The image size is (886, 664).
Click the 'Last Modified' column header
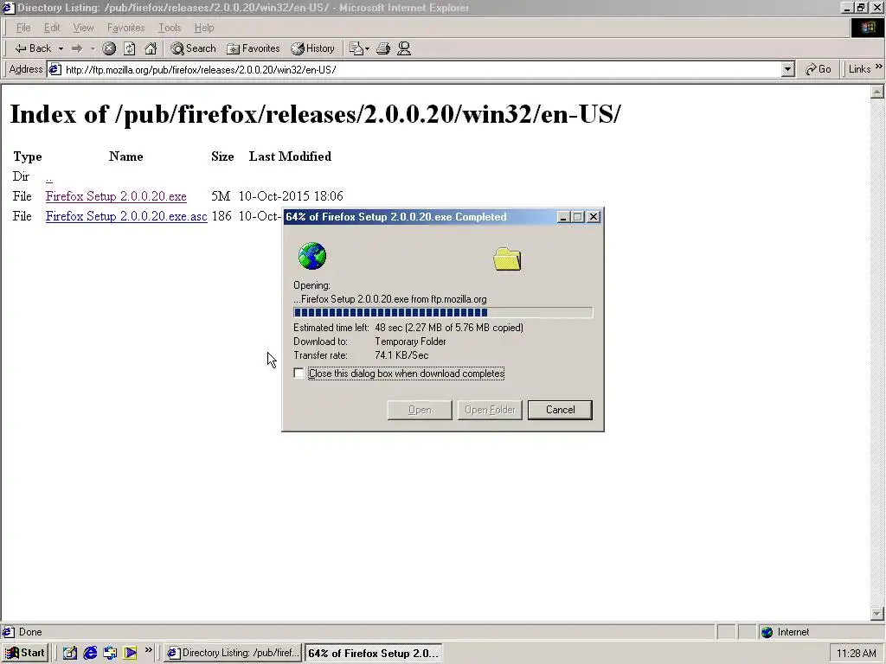[x=290, y=156]
